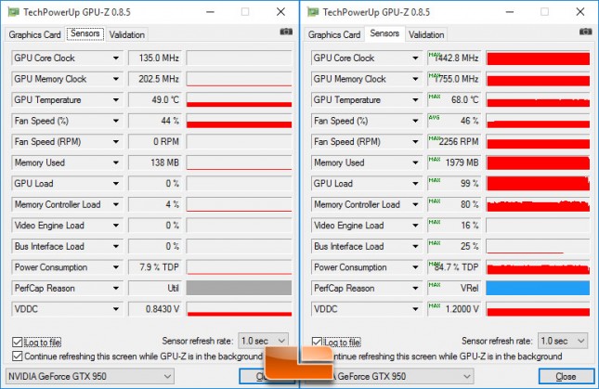The width and height of the screenshot is (599, 389).
Task: Click GPU-Z app icon in right window title bar
Action: pyautogui.click(x=313, y=12)
